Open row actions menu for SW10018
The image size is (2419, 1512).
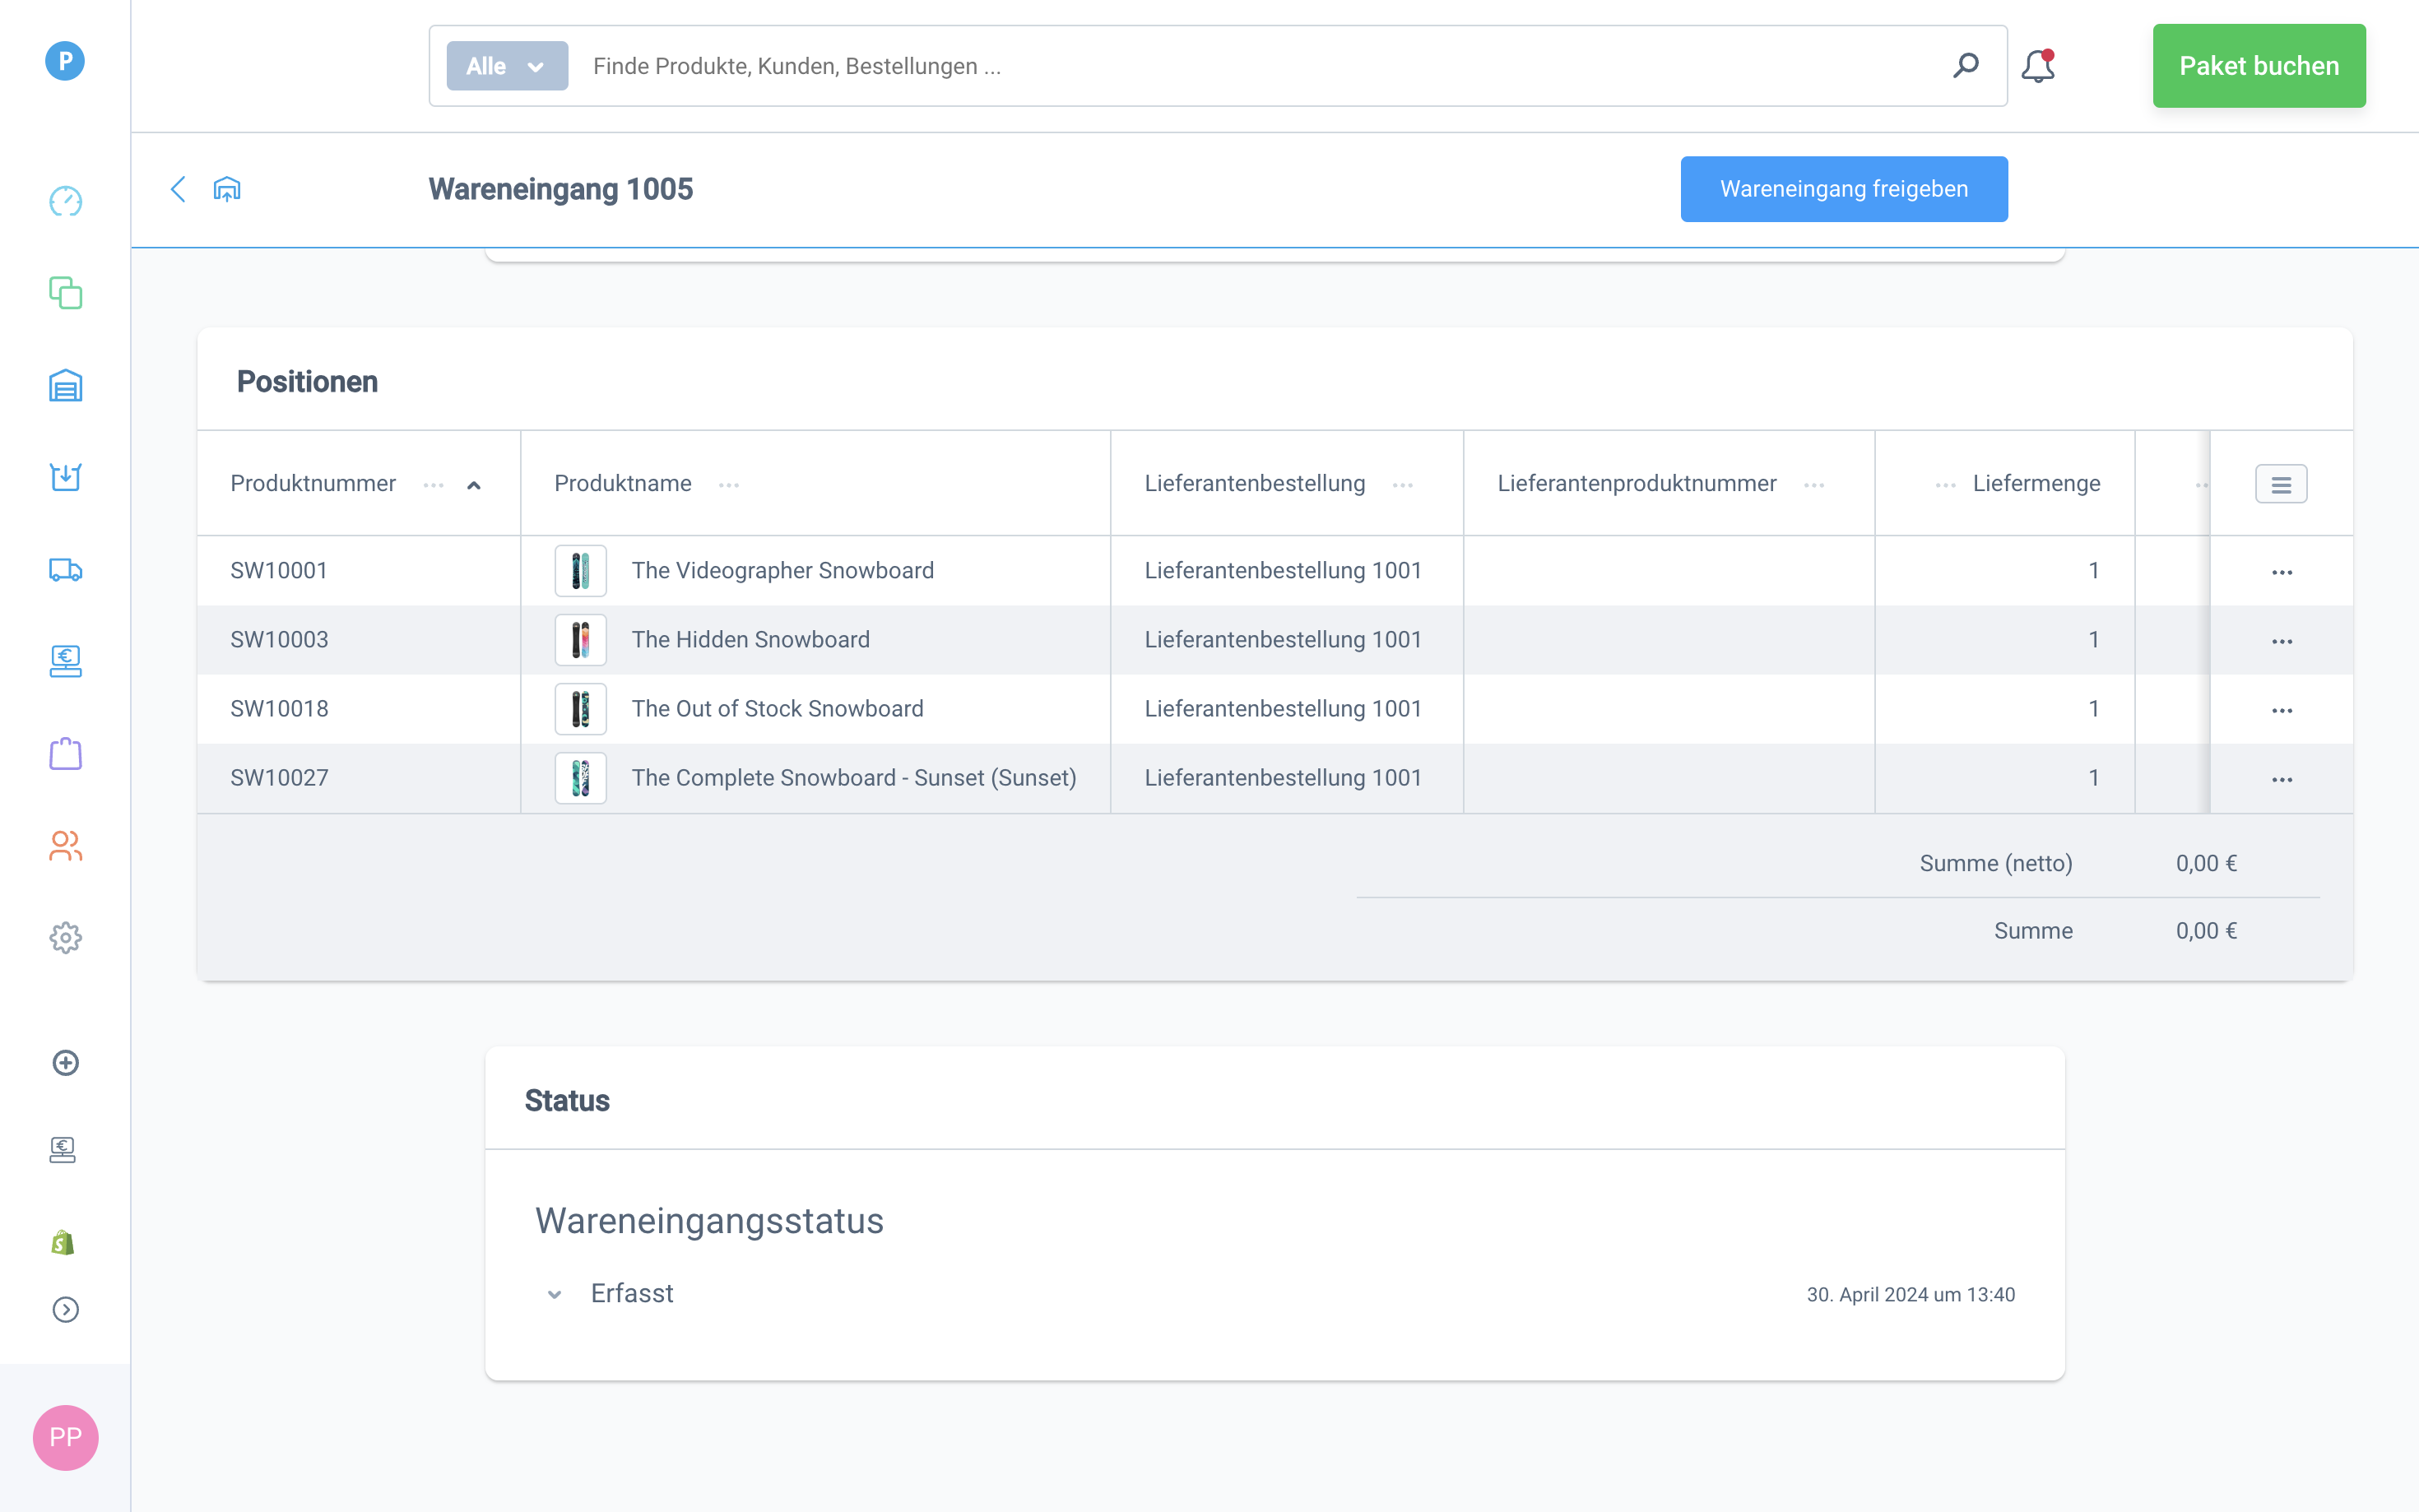click(x=2281, y=710)
